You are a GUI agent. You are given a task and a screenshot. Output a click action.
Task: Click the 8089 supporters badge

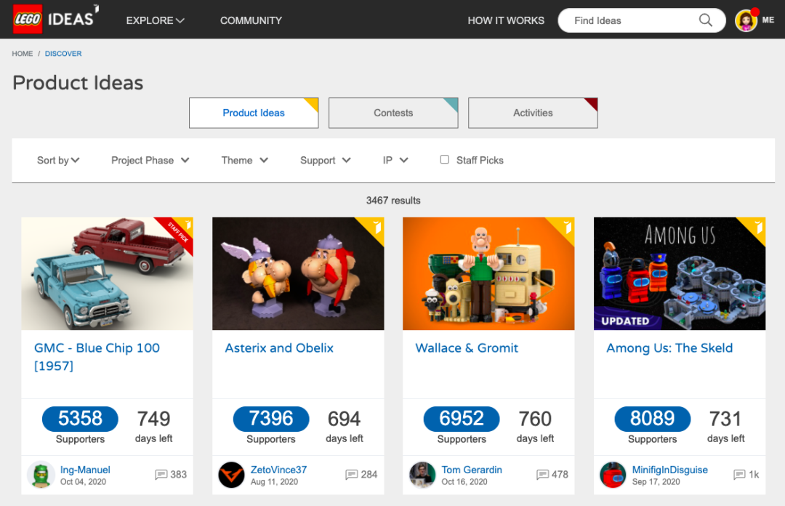(652, 419)
